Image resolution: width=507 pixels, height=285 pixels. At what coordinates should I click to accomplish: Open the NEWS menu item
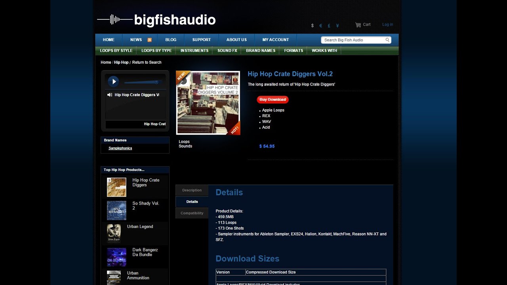(136, 40)
